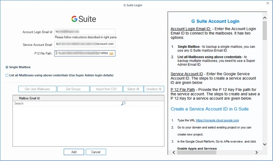Click the magnifier icon in the search row
Screen dimensions: 273x161
coord(123,103)
